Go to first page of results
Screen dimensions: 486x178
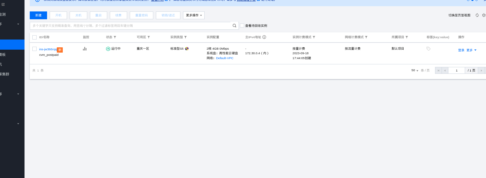pos(438,70)
